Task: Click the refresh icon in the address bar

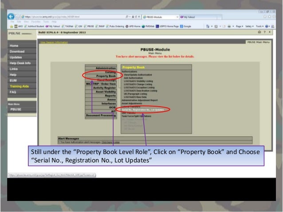Action: pos(136,16)
